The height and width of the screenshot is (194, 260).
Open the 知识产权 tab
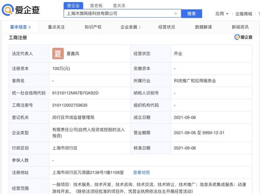[93, 27]
